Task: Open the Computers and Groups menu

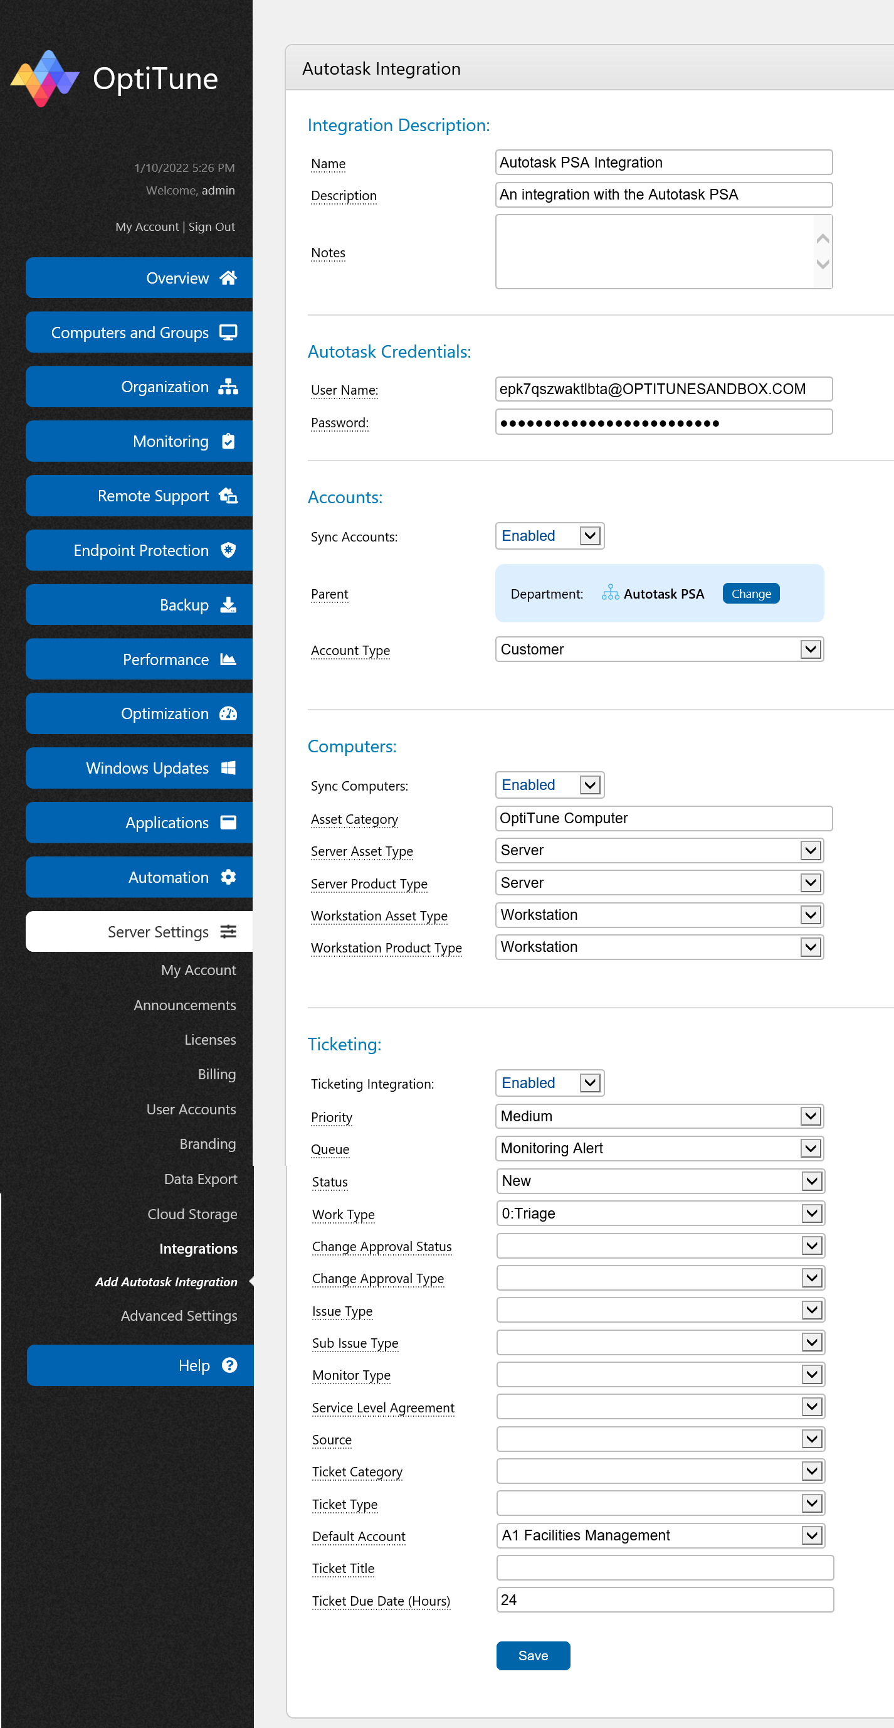Action: (x=139, y=332)
